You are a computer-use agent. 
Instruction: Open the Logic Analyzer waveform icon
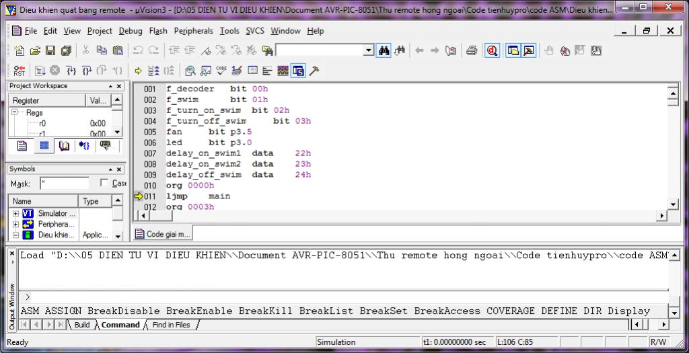tap(283, 71)
